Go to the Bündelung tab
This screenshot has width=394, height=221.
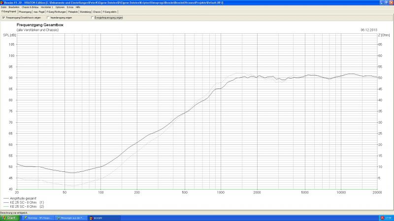(85, 12)
